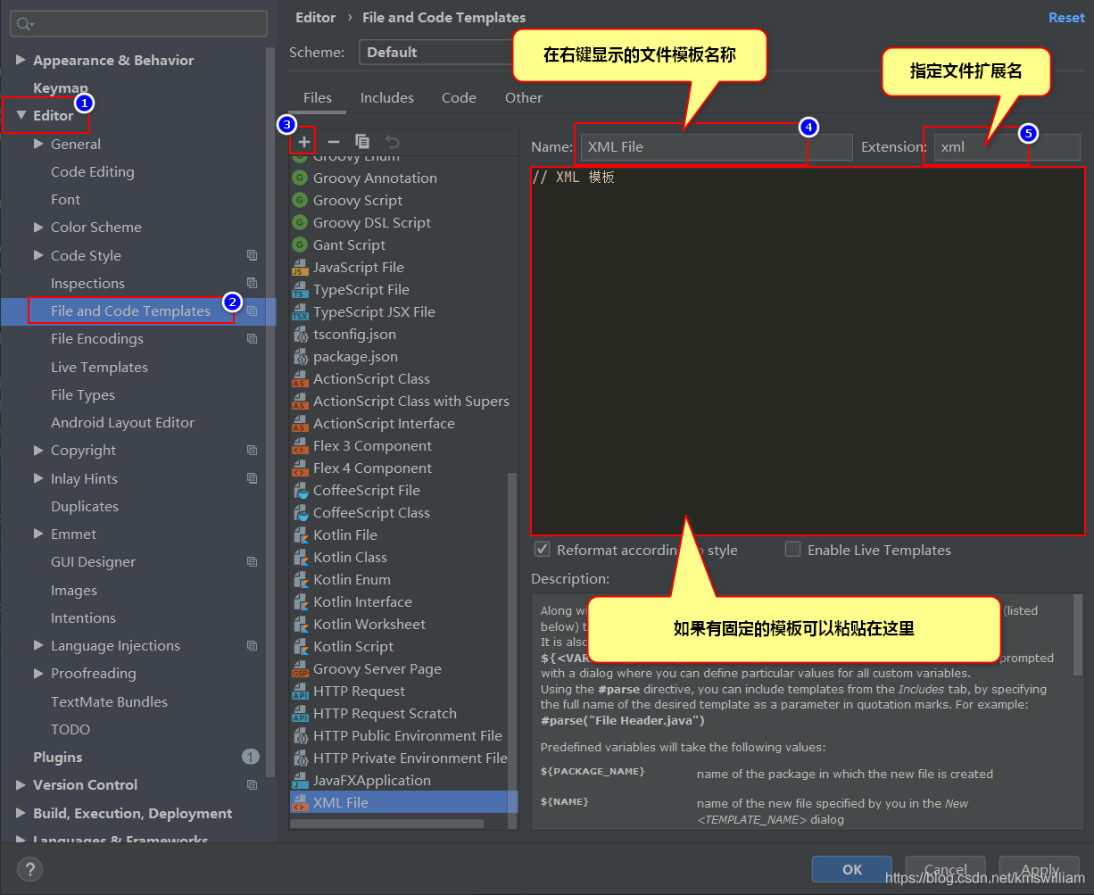The height and width of the screenshot is (895, 1094).
Task: Select ActionScript Class template icon
Action: [300, 378]
